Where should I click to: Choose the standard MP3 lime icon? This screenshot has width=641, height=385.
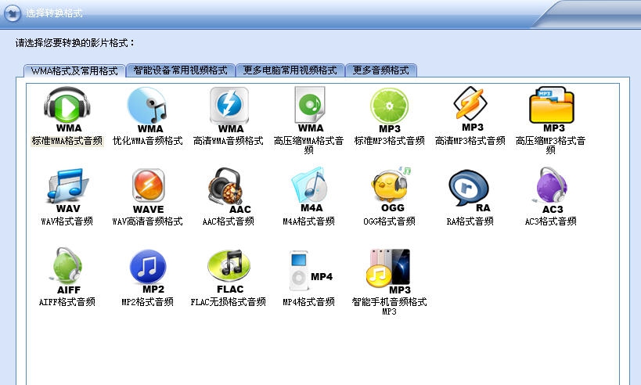(x=389, y=110)
